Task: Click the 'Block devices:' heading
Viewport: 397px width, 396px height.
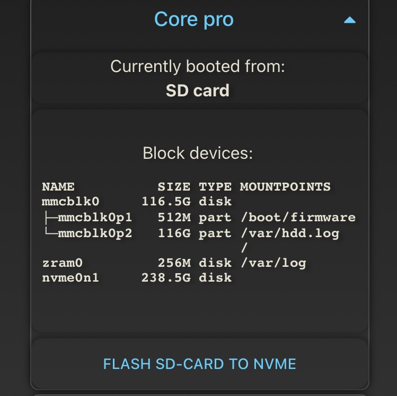Action: pyautogui.click(x=198, y=154)
